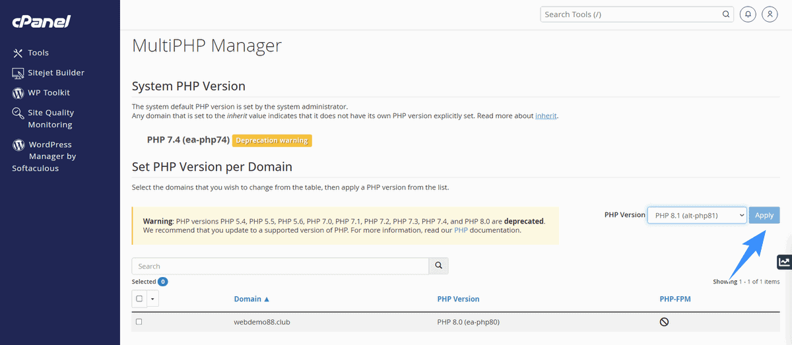This screenshot has width=792, height=345.
Task: Open WordPress Manager by Softaculous
Action: [44, 156]
